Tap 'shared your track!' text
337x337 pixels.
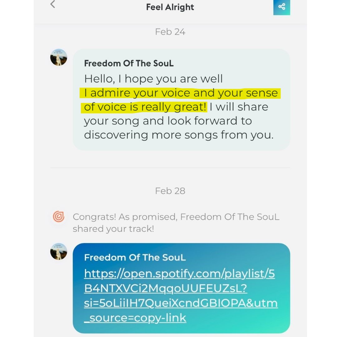113,229
